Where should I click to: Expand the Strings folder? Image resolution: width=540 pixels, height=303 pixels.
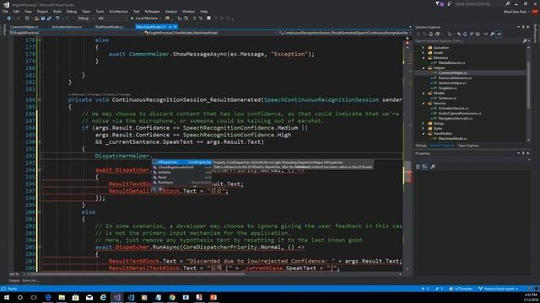click(424, 124)
